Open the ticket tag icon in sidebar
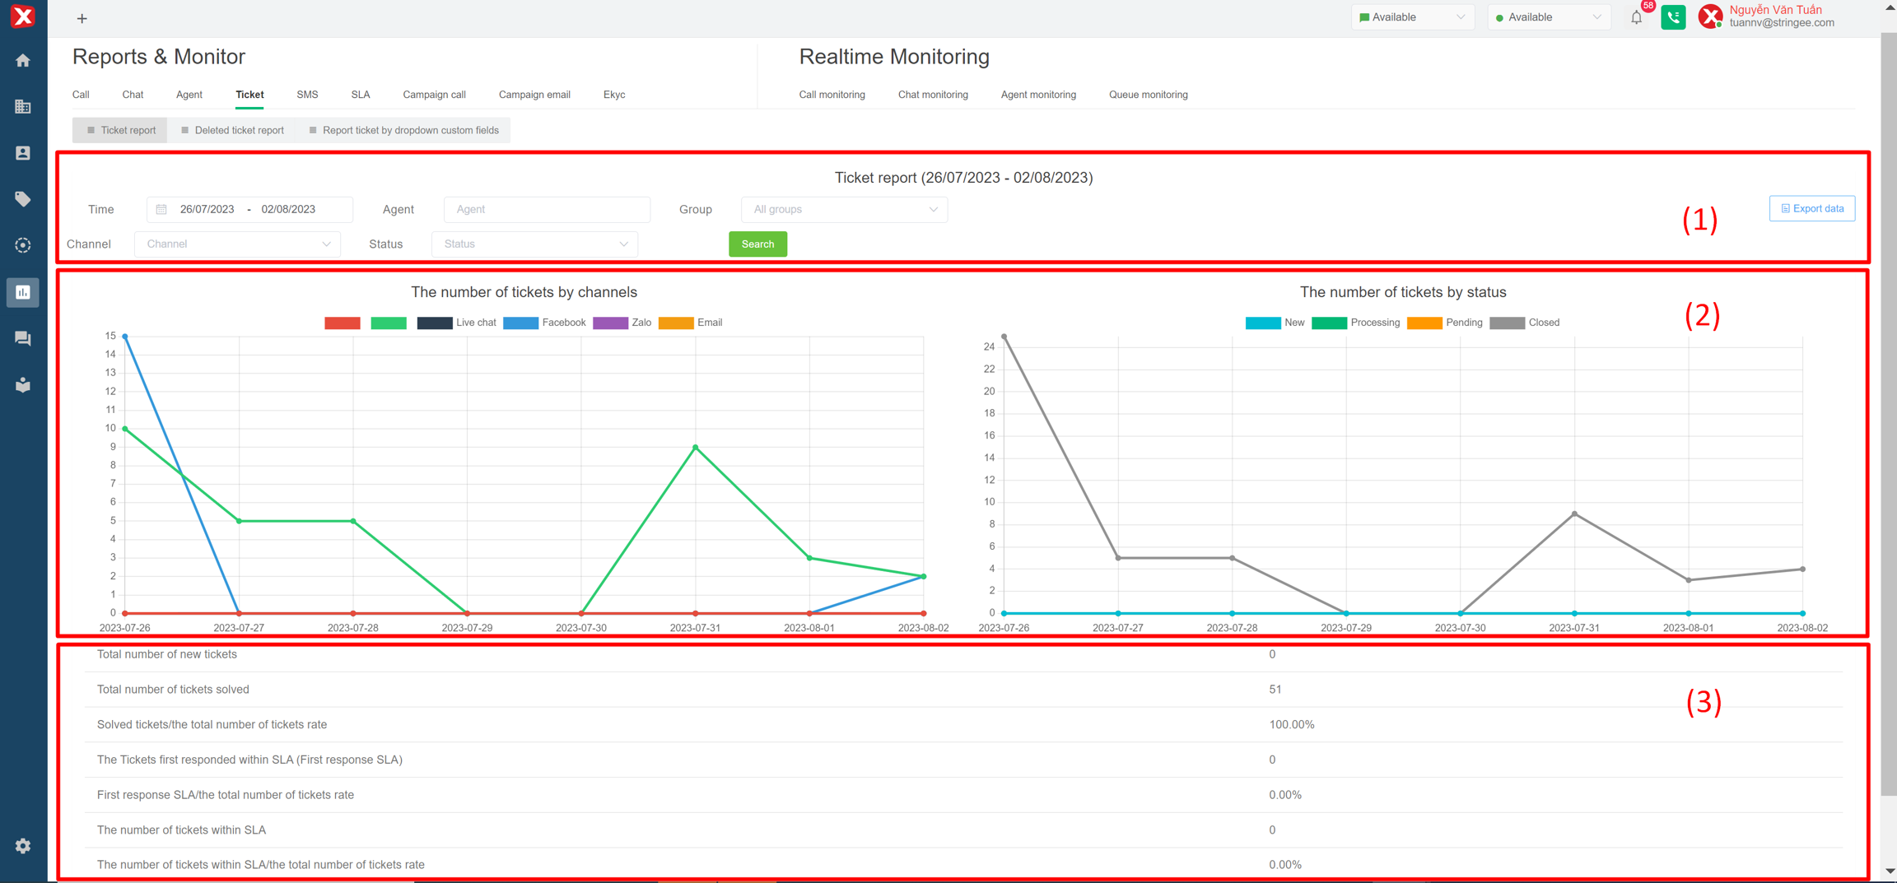This screenshot has width=1897, height=883. pos(23,199)
